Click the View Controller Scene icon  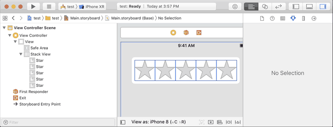(10, 28)
